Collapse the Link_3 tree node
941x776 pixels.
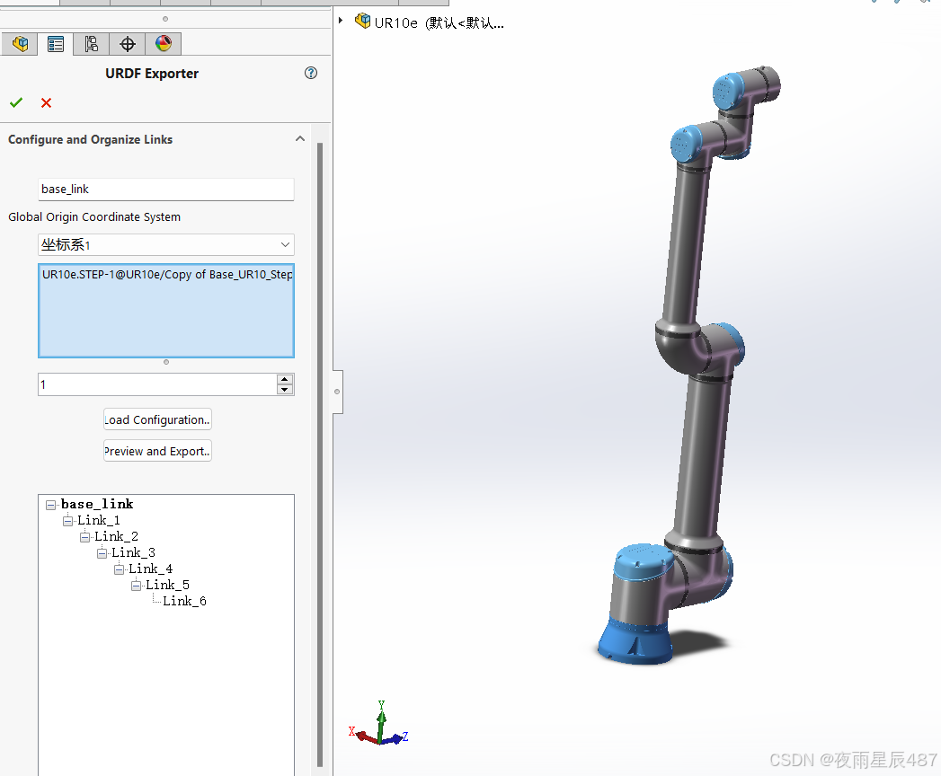(102, 553)
